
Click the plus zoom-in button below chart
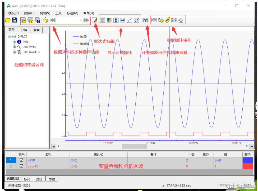click(x=54, y=146)
